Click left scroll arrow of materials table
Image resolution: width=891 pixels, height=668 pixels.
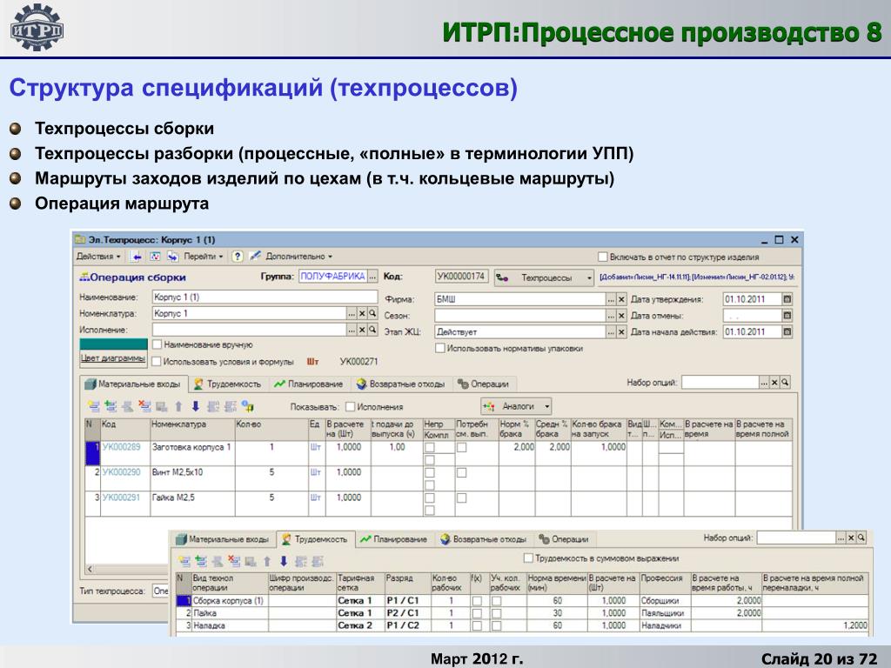[x=90, y=569]
